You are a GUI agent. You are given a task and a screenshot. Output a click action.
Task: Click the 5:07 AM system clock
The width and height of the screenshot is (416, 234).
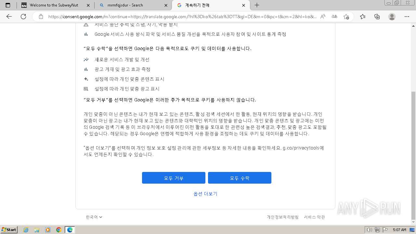(x=399, y=230)
